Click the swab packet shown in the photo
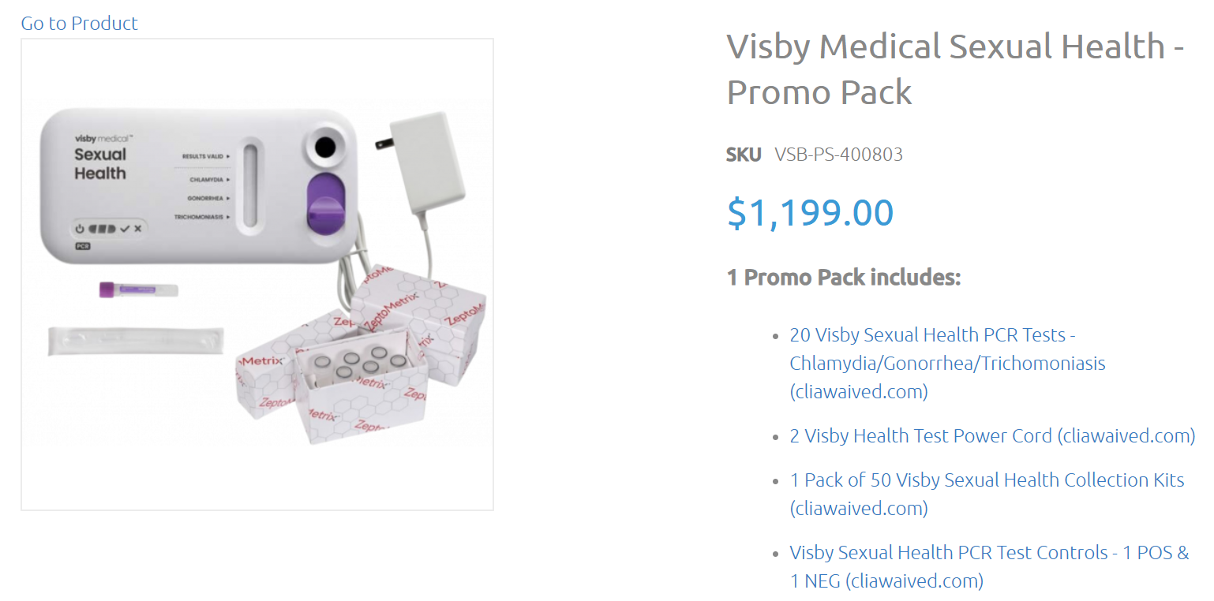This screenshot has height=601, width=1214. 134,341
